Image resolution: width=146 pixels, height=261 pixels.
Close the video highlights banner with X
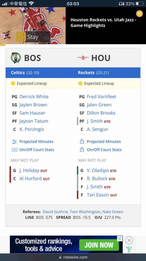click(139, 14)
